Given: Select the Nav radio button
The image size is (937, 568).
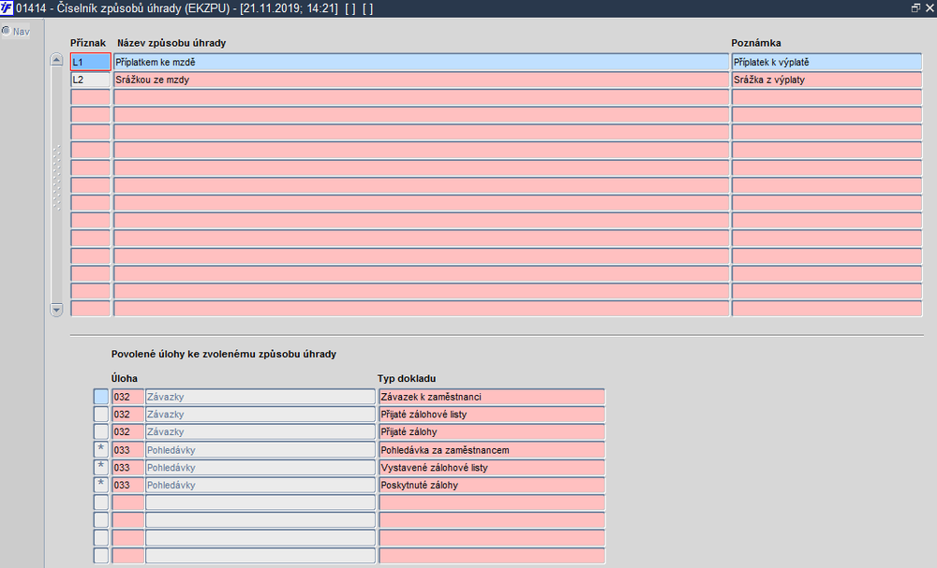Looking at the screenshot, I should pyautogui.click(x=6, y=31).
